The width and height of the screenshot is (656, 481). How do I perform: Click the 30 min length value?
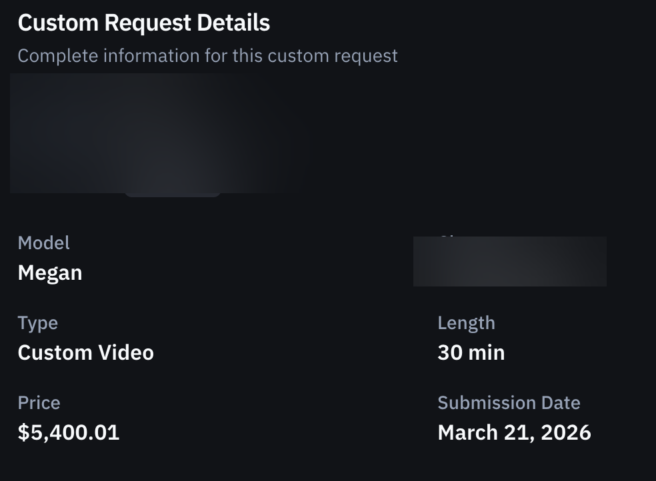tap(471, 352)
